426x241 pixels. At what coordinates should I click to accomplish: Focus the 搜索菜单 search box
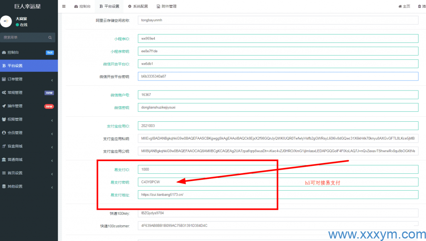coord(24,37)
